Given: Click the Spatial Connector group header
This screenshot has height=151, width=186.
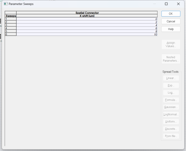Looking at the screenshot, I should click(x=87, y=13).
